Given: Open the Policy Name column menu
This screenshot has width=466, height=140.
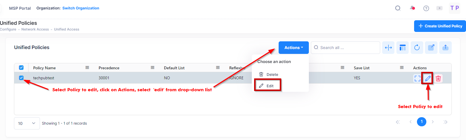Looking at the screenshot, I should [87, 68].
